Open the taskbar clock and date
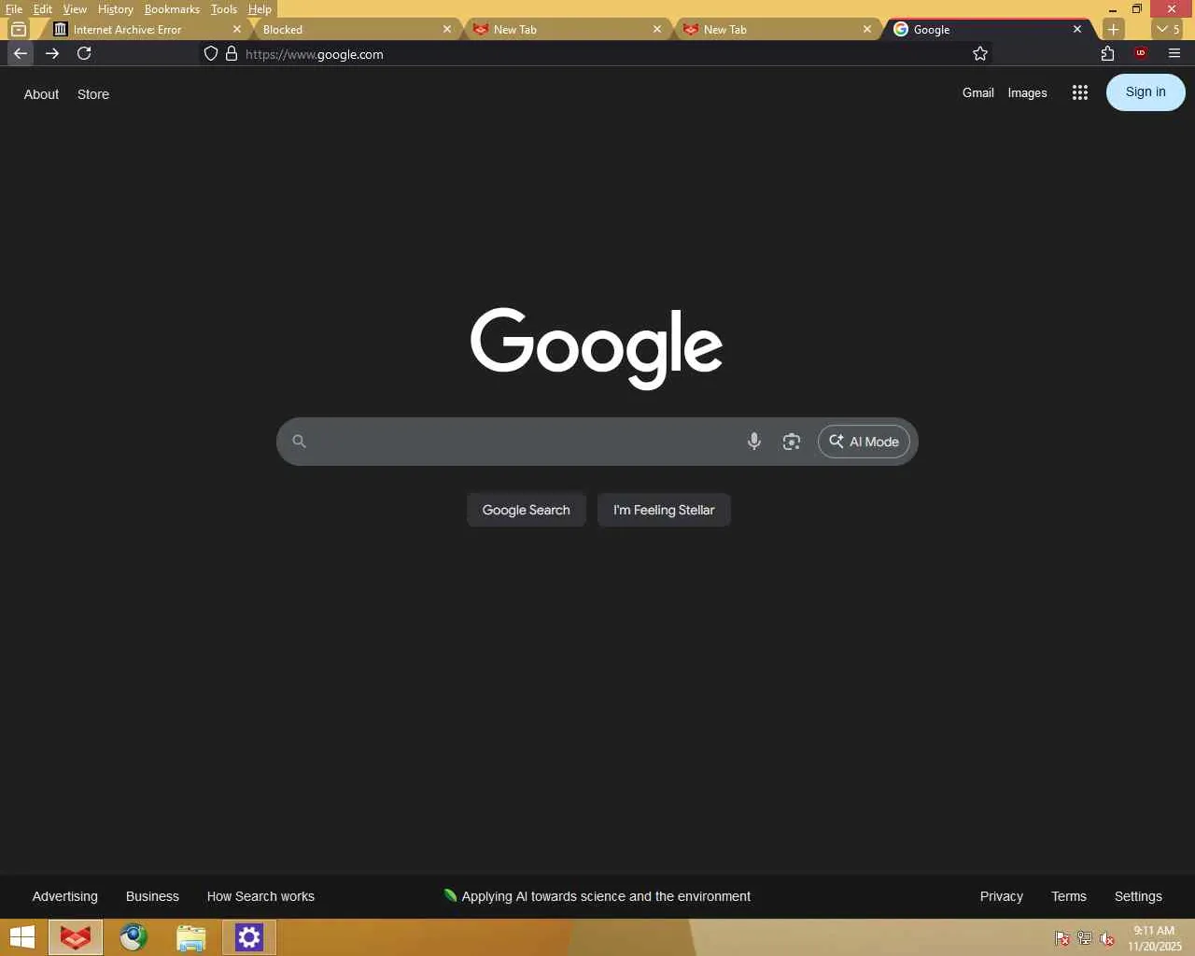 pos(1154,938)
